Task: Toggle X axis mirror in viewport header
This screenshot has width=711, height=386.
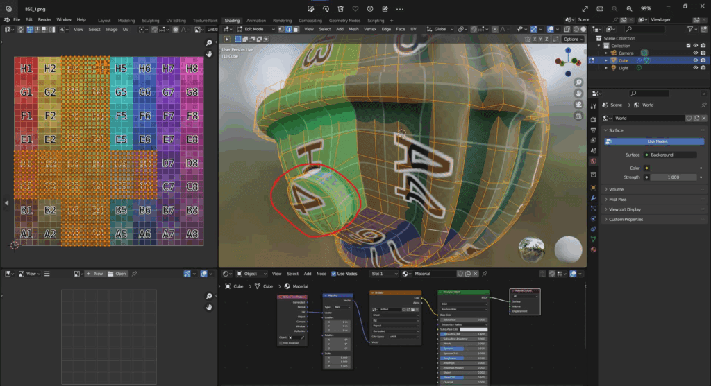Action: click(535, 40)
